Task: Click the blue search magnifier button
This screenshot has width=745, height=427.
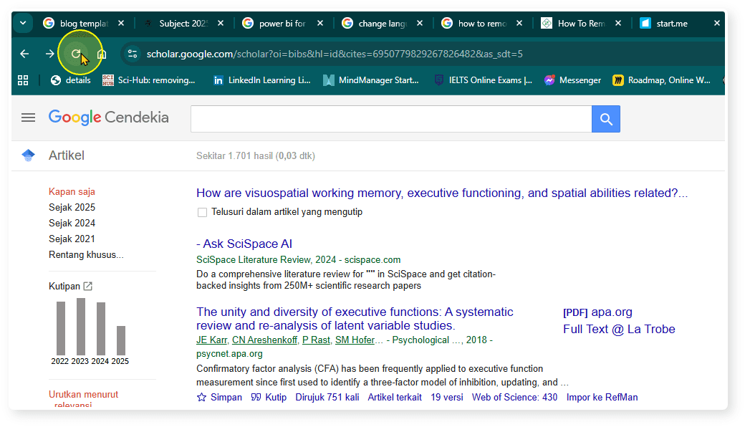Action: 606,119
